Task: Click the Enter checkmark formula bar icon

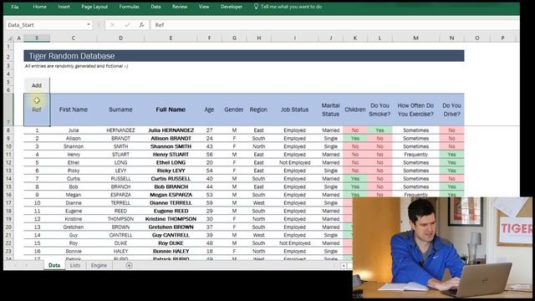Action: (x=127, y=25)
